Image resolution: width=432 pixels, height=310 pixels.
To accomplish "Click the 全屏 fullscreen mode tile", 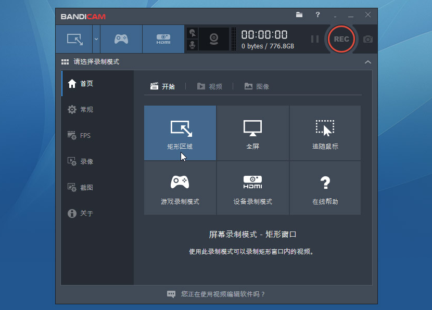I will (252, 133).
